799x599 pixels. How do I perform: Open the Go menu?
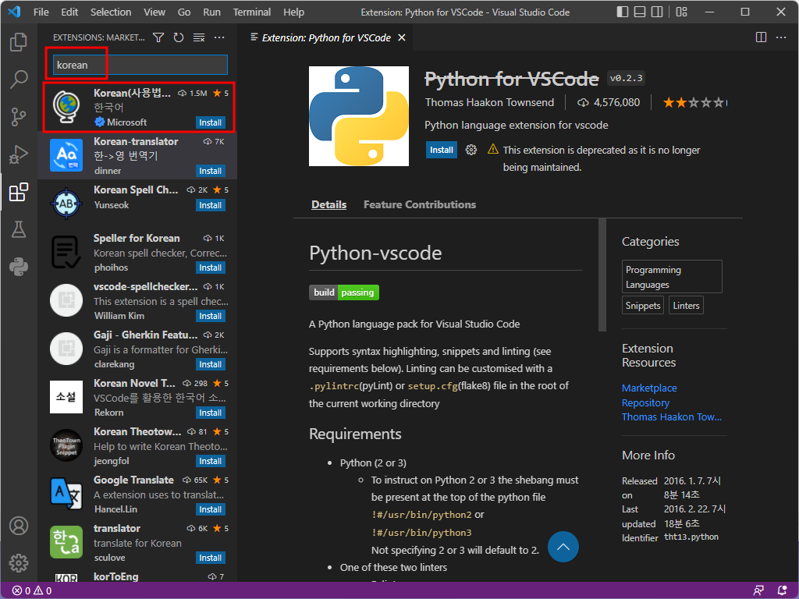pos(184,12)
